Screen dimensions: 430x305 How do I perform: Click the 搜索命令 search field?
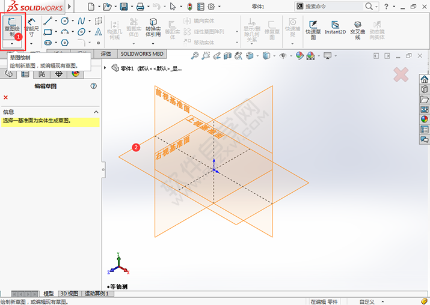click(x=334, y=6)
